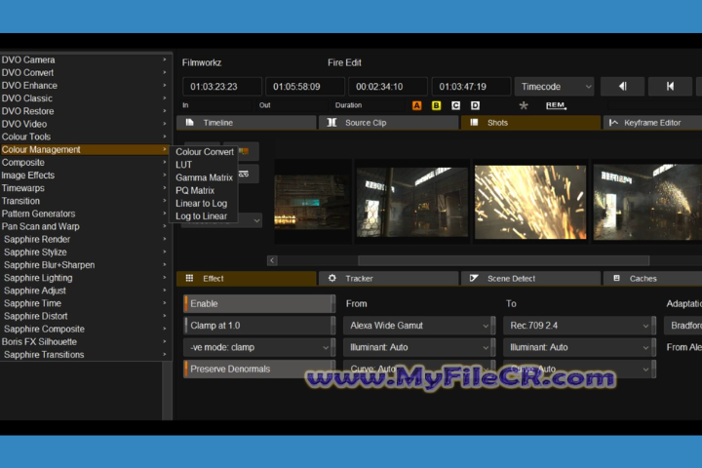Click the current timecode field 01:03:47:19

(471, 87)
